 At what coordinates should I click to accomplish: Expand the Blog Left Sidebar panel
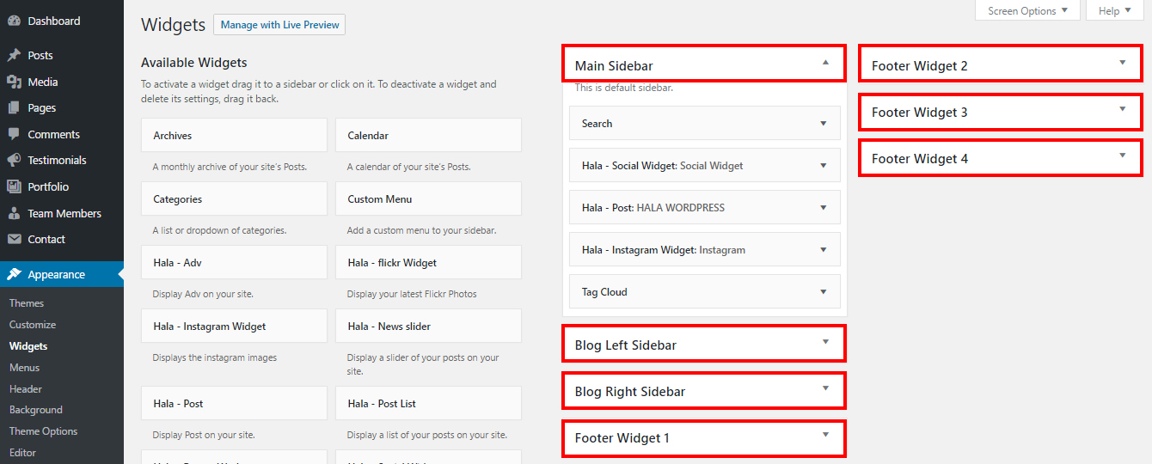click(x=825, y=343)
